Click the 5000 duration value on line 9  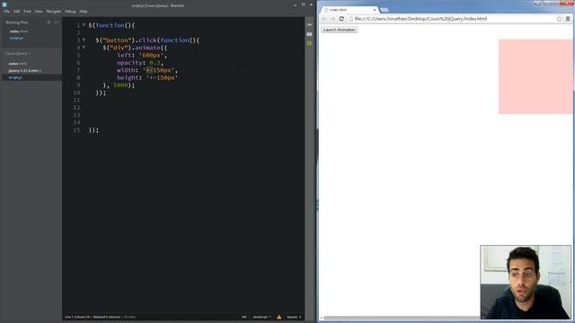(x=120, y=85)
